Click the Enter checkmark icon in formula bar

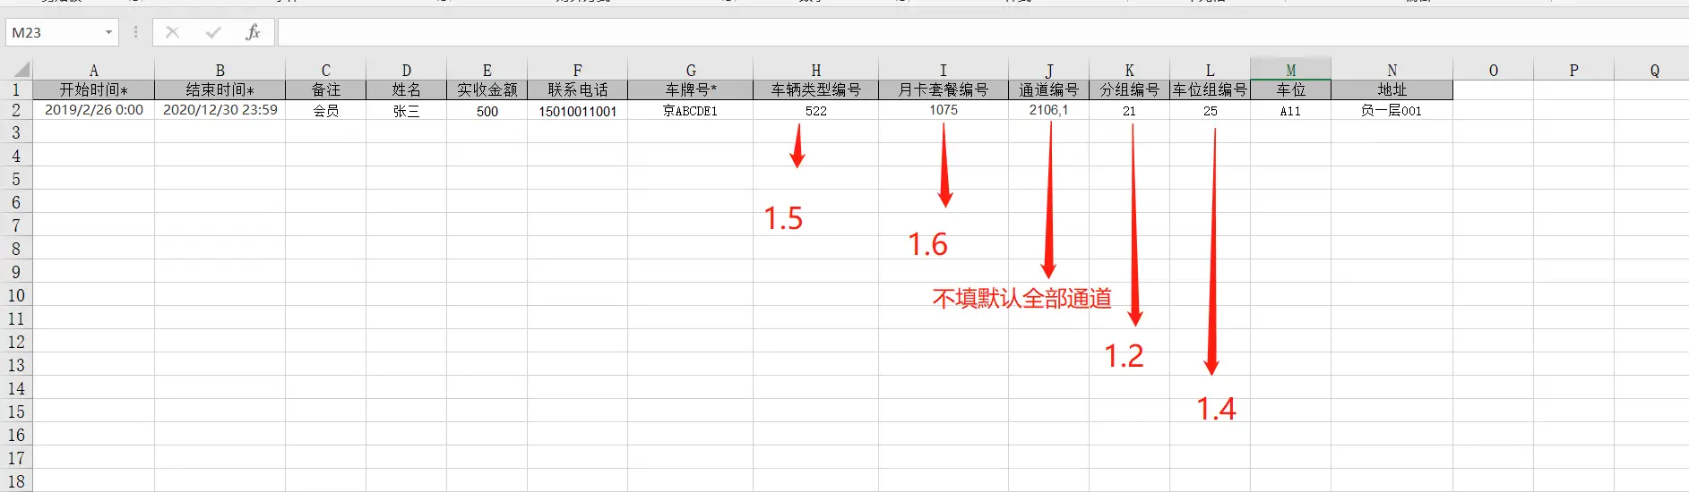(x=213, y=33)
